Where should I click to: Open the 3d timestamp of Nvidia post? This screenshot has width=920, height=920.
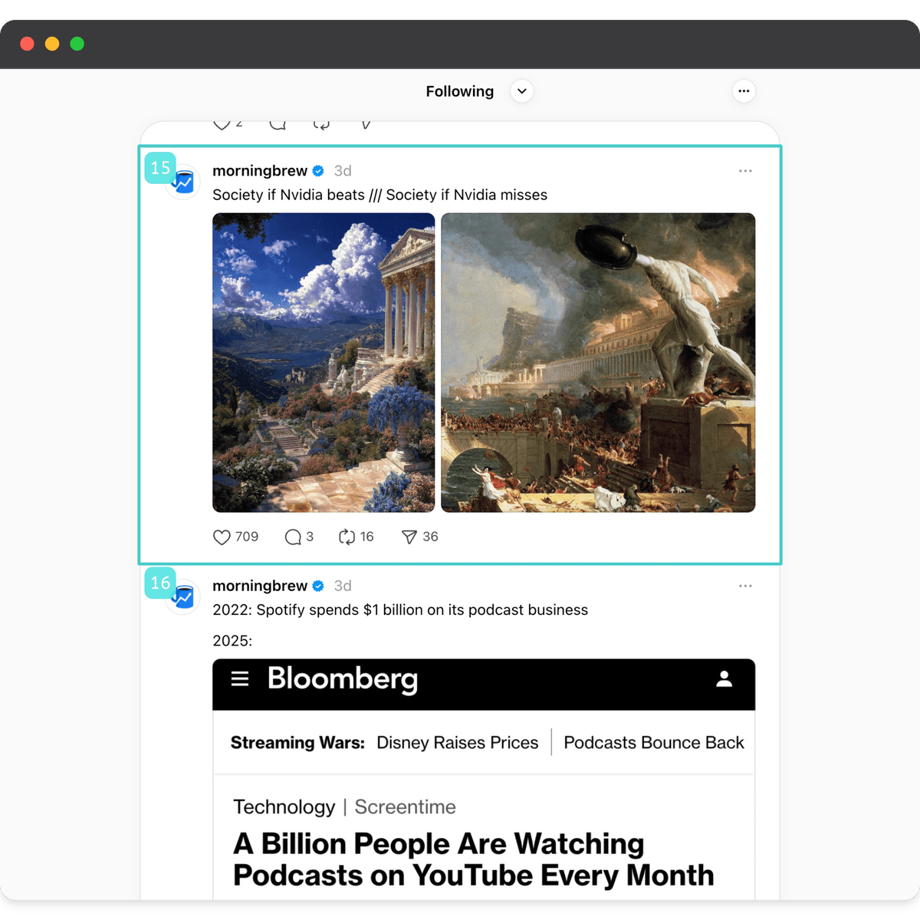(x=343, y=171)
